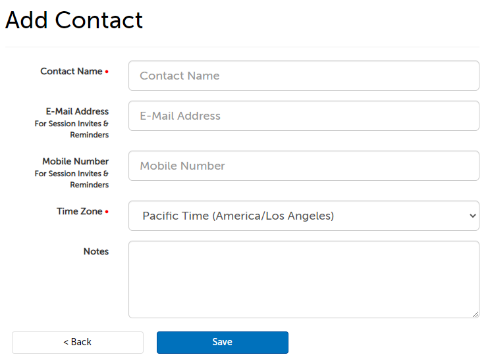The image size is (492, 361).
Task: Go back with the Back button
Action: [x=78, y=342]
